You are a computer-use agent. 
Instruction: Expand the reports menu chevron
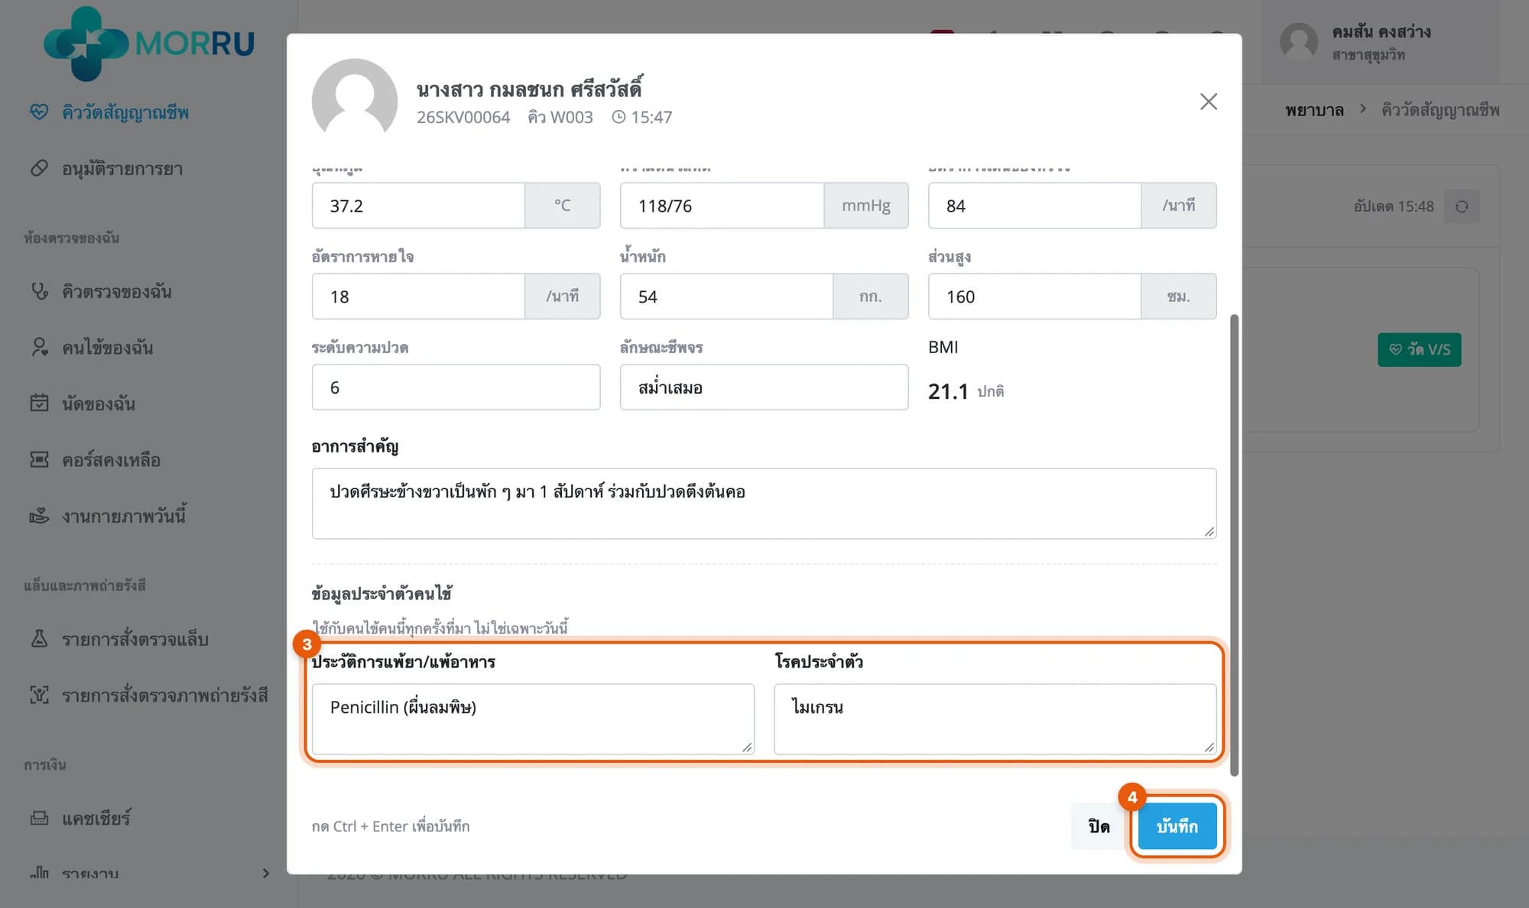[265, 873]
